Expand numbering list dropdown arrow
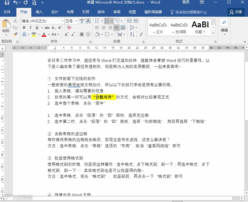248x202 pixels. click(x=112, y=21)
